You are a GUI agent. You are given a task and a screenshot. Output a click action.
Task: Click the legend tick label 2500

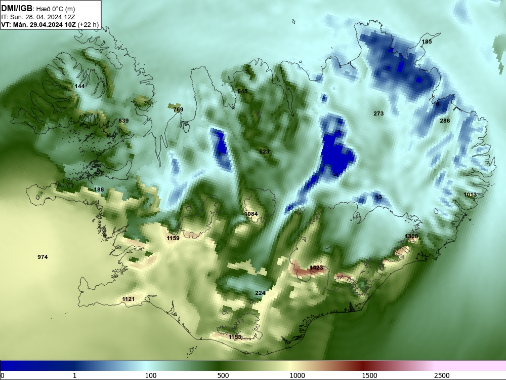point(442,375)
